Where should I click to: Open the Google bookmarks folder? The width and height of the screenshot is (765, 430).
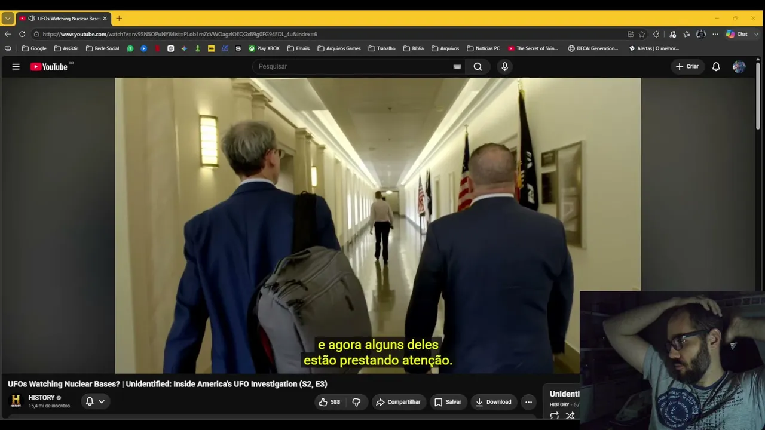coord(34,48)
